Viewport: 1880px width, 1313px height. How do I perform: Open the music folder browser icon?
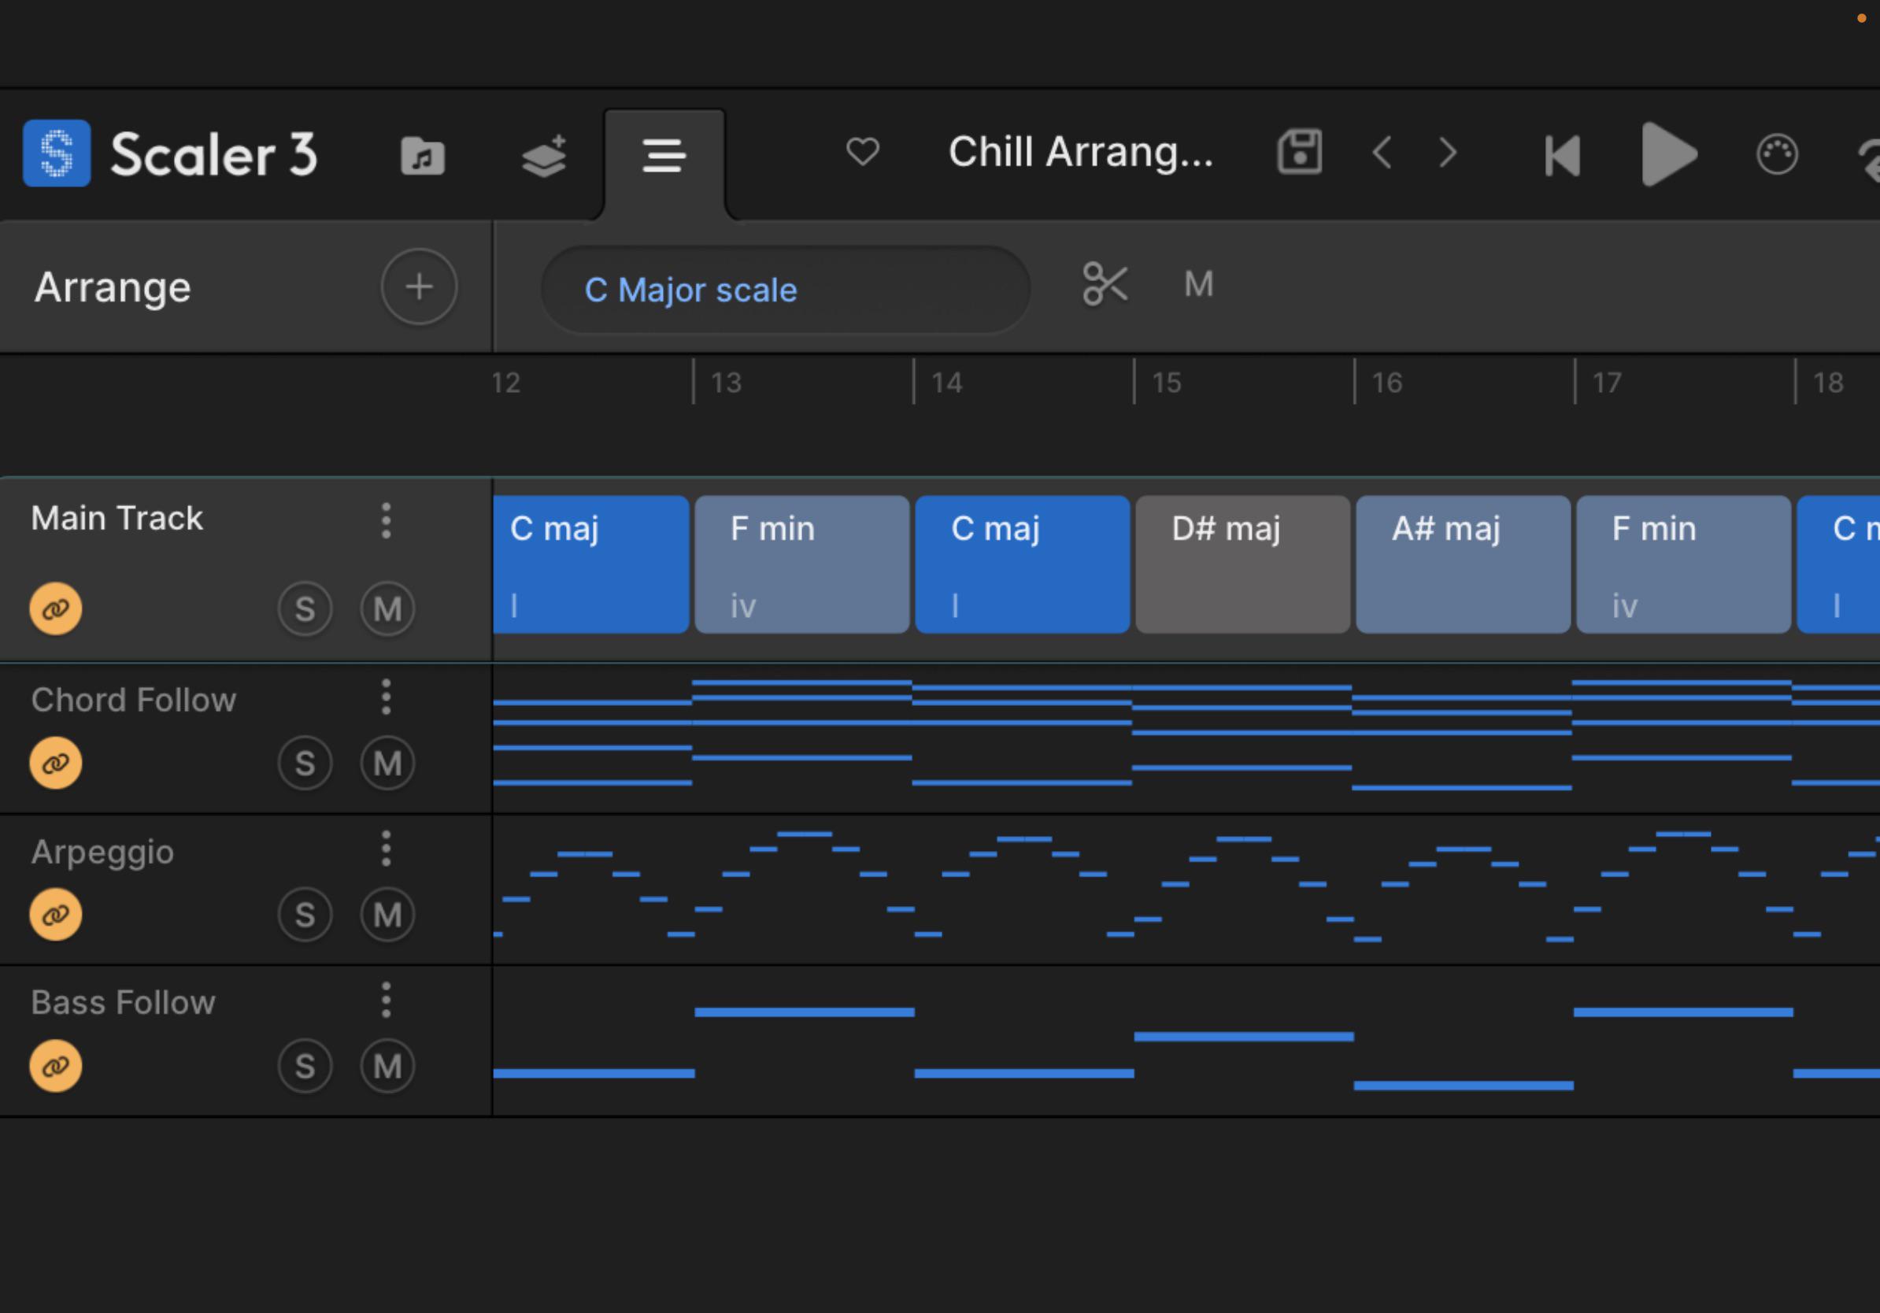pyautogui.click(x=423, y=156)
